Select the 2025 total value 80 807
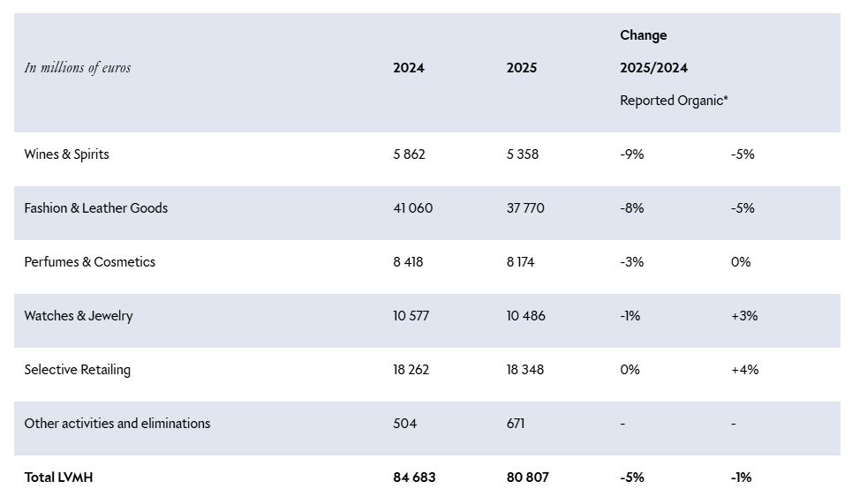The image size is (860, 504). click(x=528, y=478)
